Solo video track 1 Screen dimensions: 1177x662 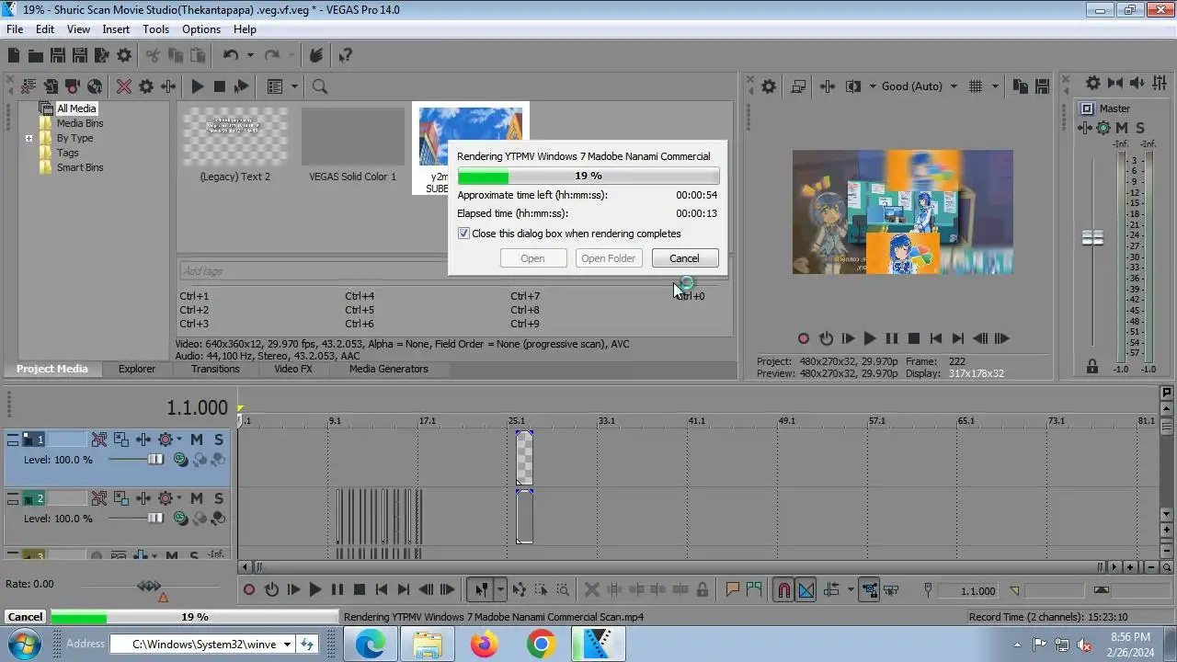coord(218,439)
